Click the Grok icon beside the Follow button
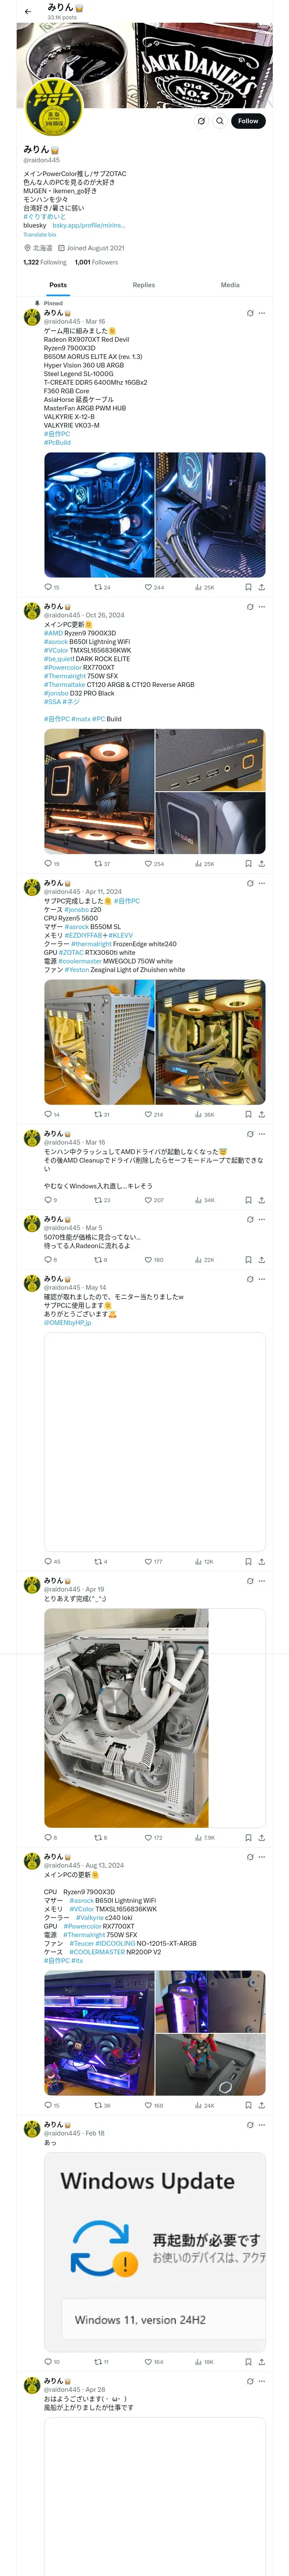Viewport: 289px width, 2576px height. coord(200,121)
